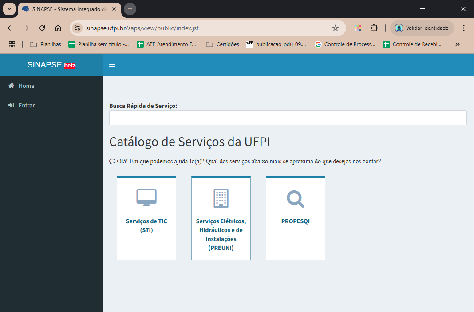This screenshot has height=312, width=474.
Task: Open the extensions puzzle icon
Action: tap(374, 28)
